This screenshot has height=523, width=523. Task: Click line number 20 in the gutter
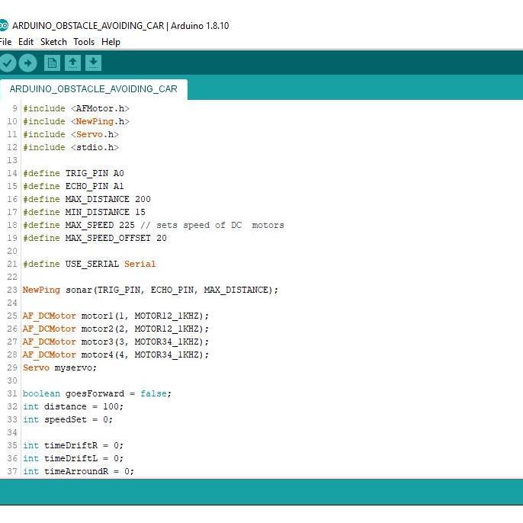click(x=12, y=251)
